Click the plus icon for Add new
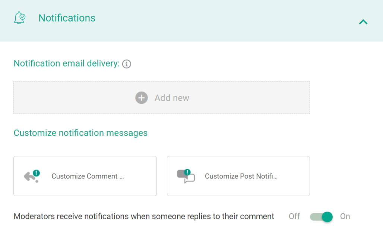This screenshot has width=383, height=233. coord(141,98)
